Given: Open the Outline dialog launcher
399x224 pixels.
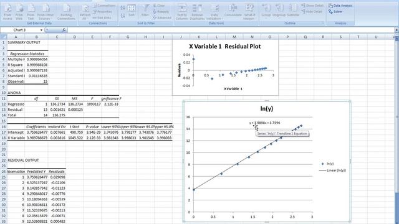Looking at the screenshot, I should click(x=323, y=23).
